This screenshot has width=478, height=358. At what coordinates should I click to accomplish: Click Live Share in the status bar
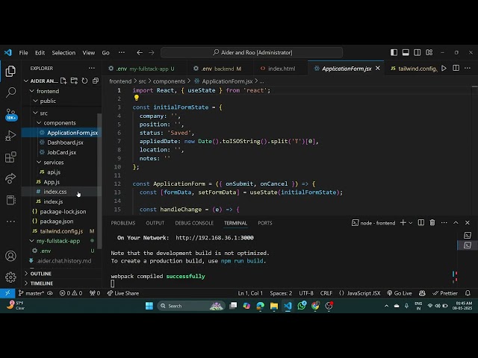pyautogui.click(x=123, y=293)
